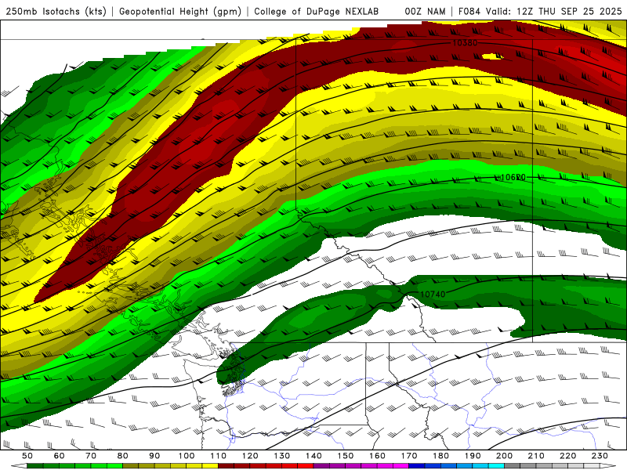Click the '250mb Isotachs (kts)' title text

(56, 11)
